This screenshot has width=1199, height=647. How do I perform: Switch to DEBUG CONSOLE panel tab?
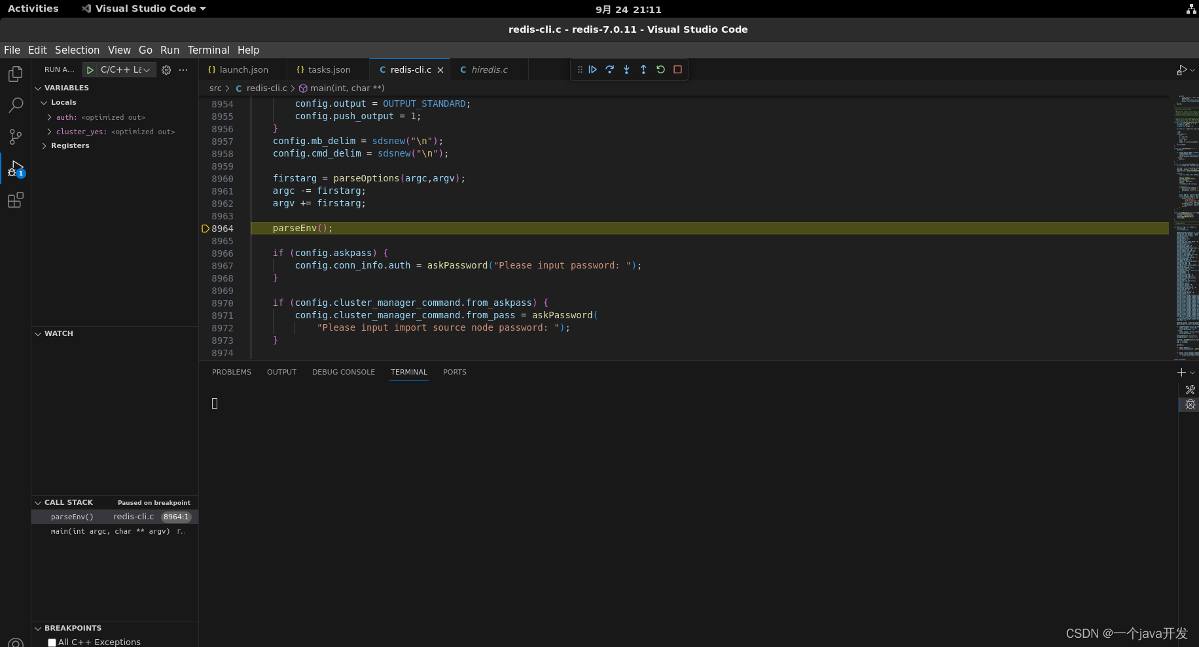pyautogui.click(x=344, y=372)
